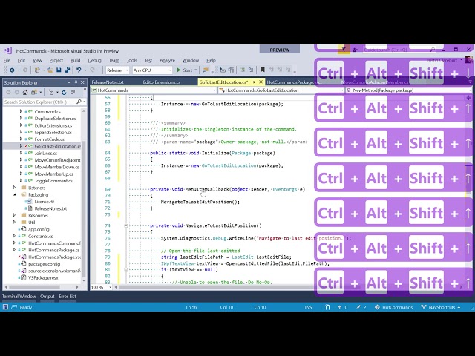Select app.config in Solution Explorer
The width and height of the screenshot is (475, 356).
[x=39, y=229]
